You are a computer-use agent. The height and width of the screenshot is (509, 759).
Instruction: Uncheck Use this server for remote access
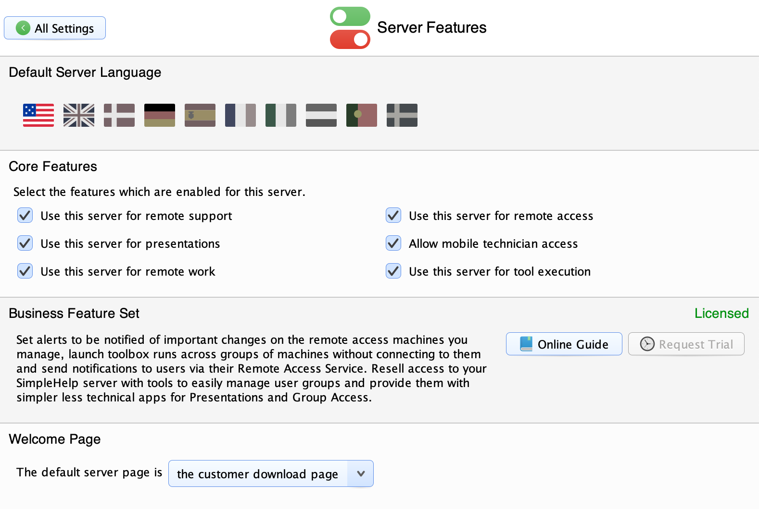(393, 215)
